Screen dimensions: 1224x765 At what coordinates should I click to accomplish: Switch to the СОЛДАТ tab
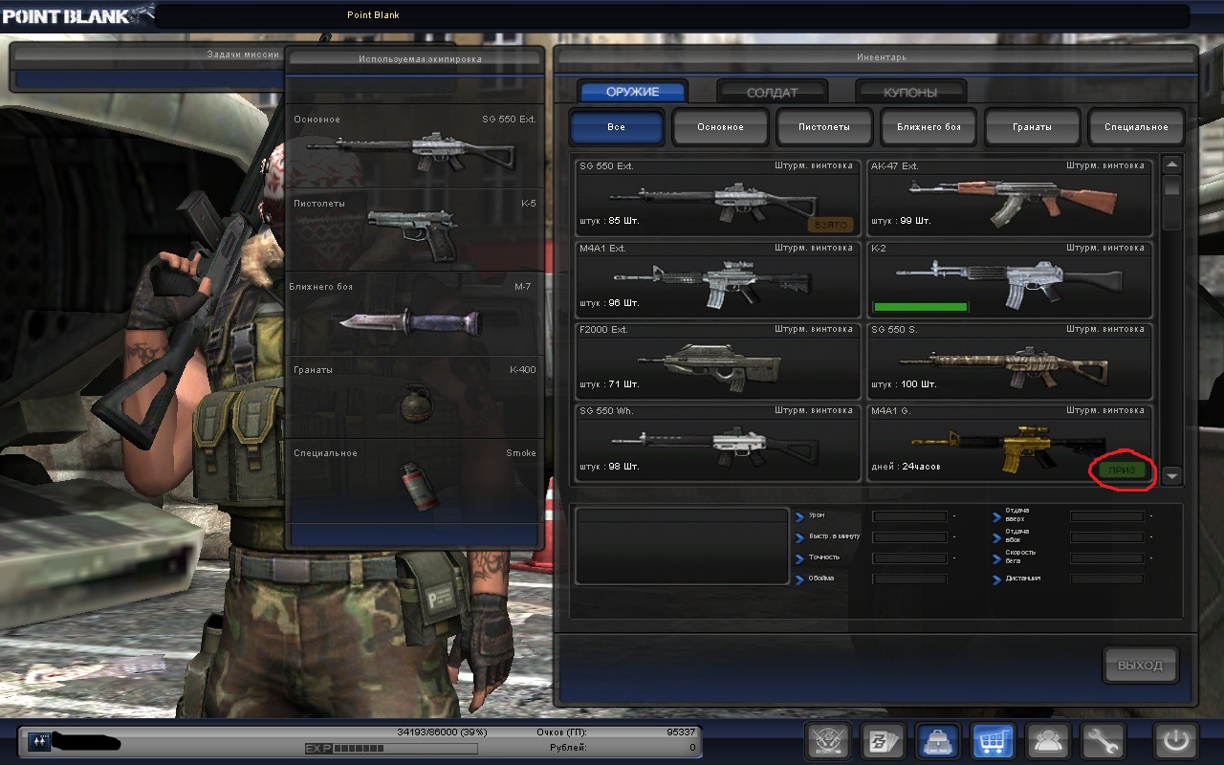(x=772, y=92)
